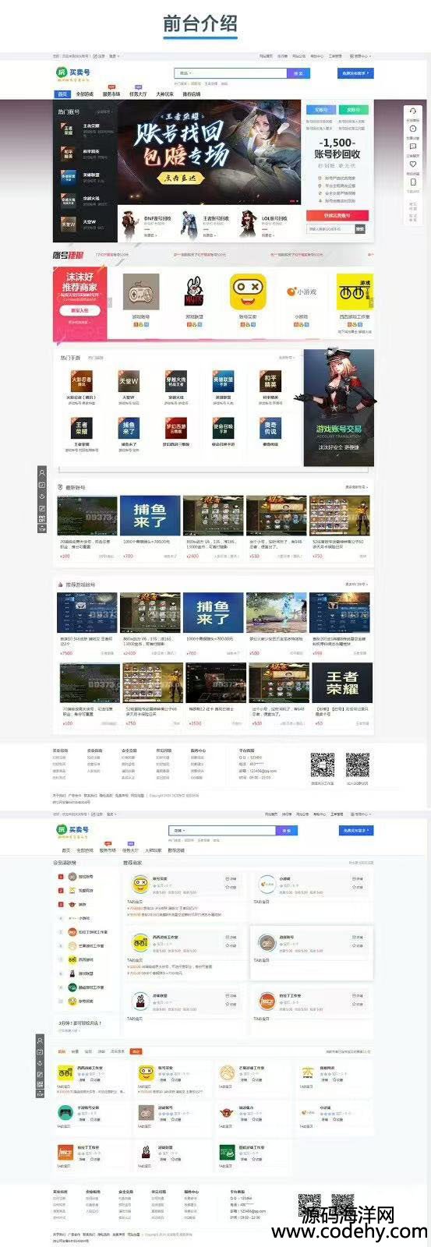
Task: Click the user profile icon in left floating toolbar
Action: coord(42,472)
